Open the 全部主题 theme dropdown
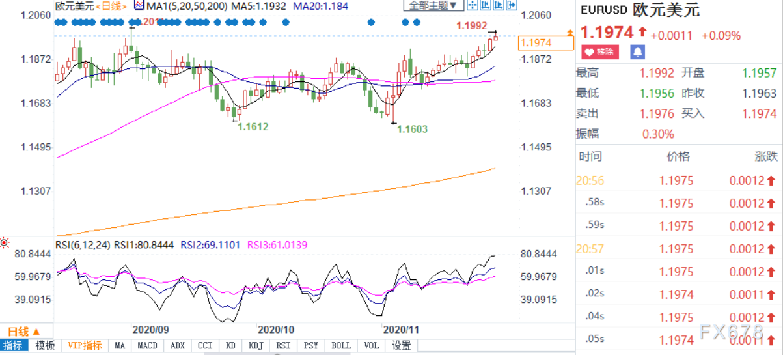The height and width of the screenshot is (355, 783). (x=433, y=6)
